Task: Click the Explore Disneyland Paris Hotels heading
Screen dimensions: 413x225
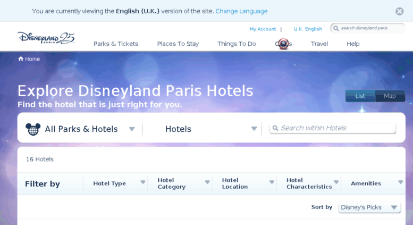Action: pos(136,91)
